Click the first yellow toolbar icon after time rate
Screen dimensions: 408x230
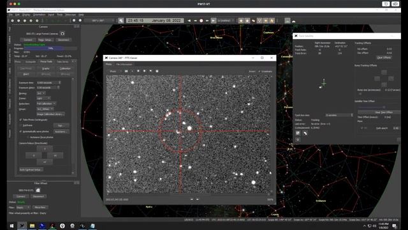pyautogui.click(x=241, y=20)
